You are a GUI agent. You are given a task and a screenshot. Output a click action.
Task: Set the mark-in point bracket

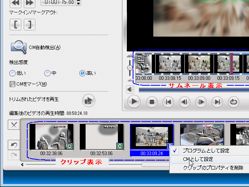pos(16,25)
